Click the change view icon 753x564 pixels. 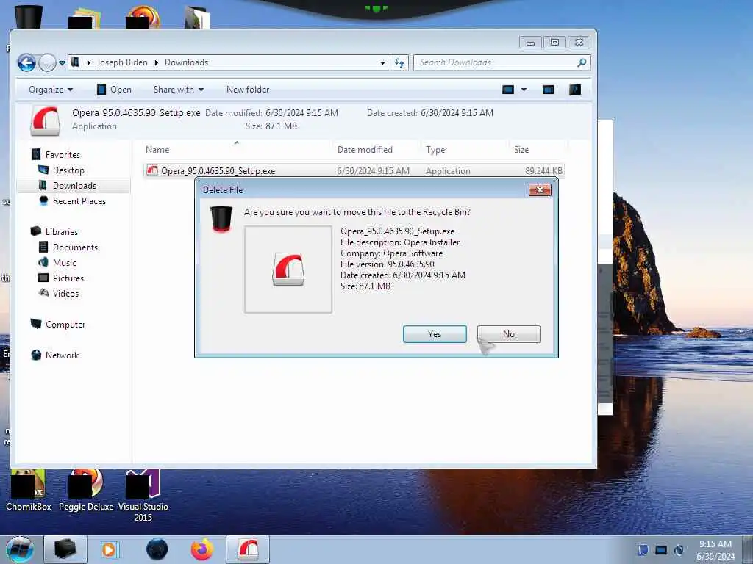508,90
